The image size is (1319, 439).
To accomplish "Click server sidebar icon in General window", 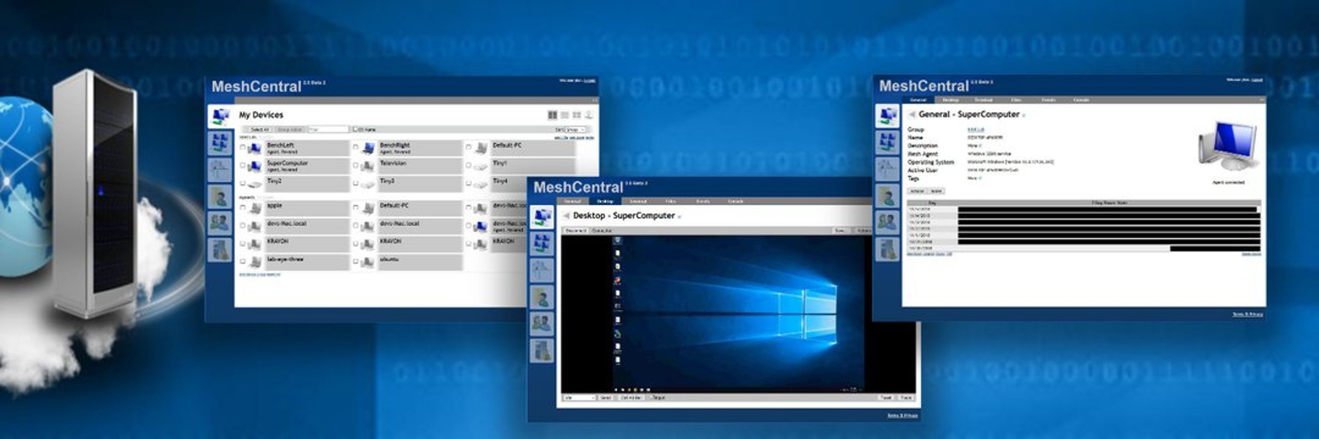I will pyautogui.click(x=887, y=250).
